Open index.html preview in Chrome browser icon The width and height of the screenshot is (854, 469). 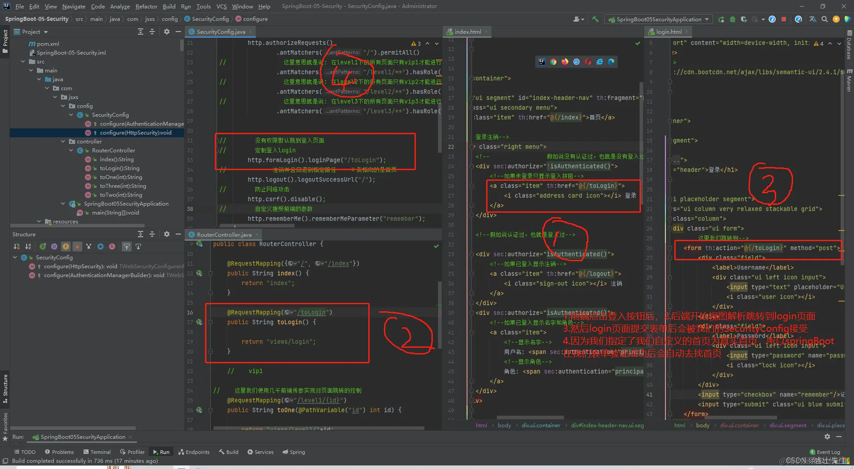(x=553, y=62)
